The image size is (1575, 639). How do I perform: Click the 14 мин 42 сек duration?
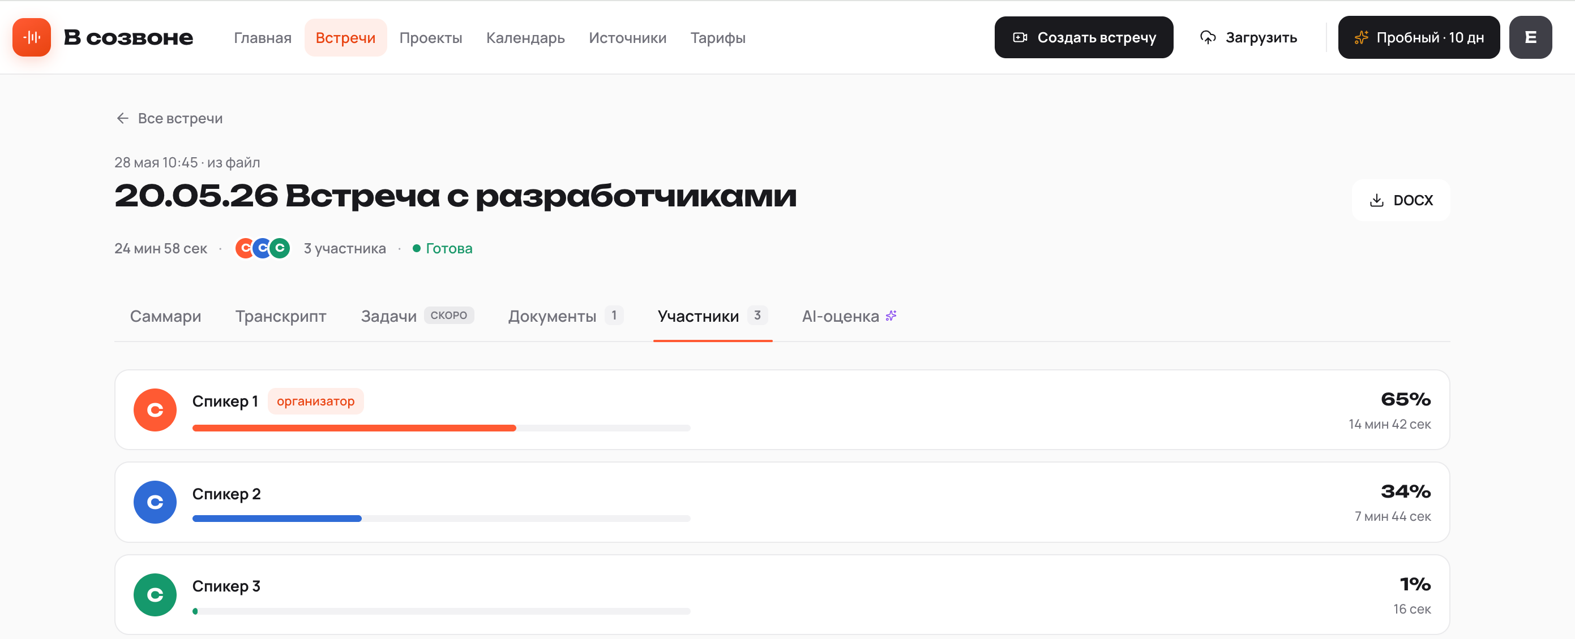coord(1389,424)
